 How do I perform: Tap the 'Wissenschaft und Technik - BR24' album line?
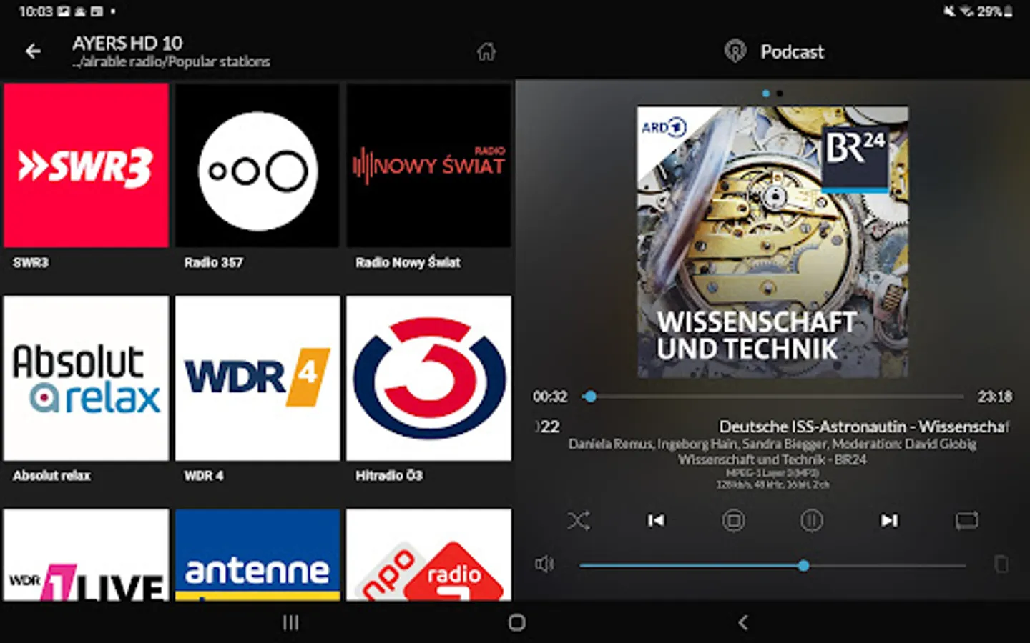pos(772,459)
